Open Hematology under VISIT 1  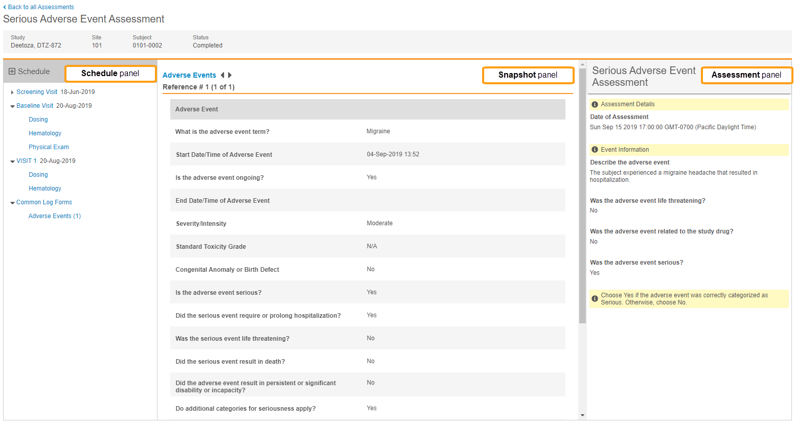[x=45, y=189]
